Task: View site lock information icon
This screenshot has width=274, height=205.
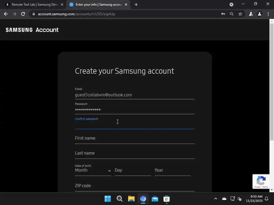Action: (34, 14)
